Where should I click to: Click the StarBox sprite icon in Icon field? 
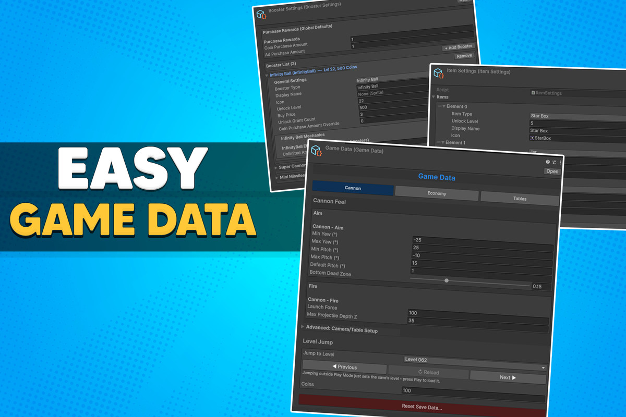(532, 138)
